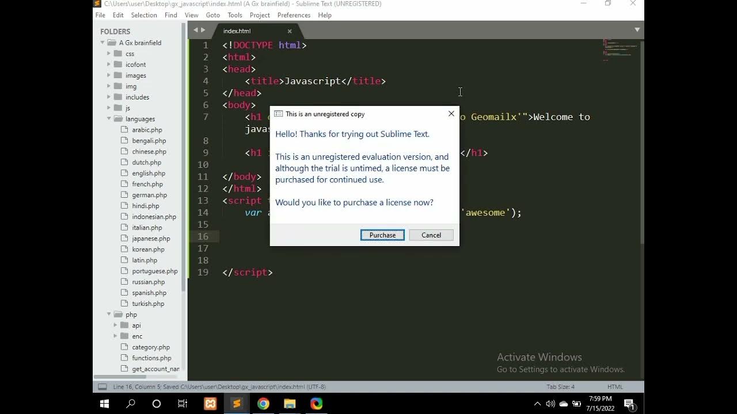
Task: Open english.php file
Action: click(x=149, y=173)
